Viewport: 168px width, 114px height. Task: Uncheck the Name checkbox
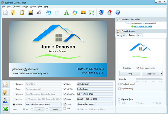65,84
